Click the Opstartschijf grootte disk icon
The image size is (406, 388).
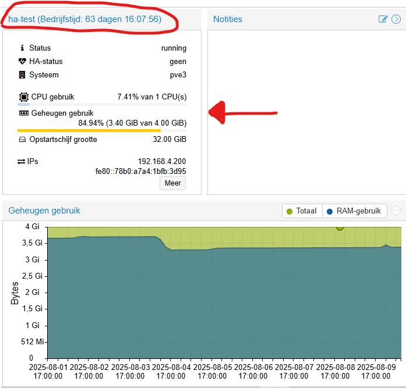pos(23,140)
